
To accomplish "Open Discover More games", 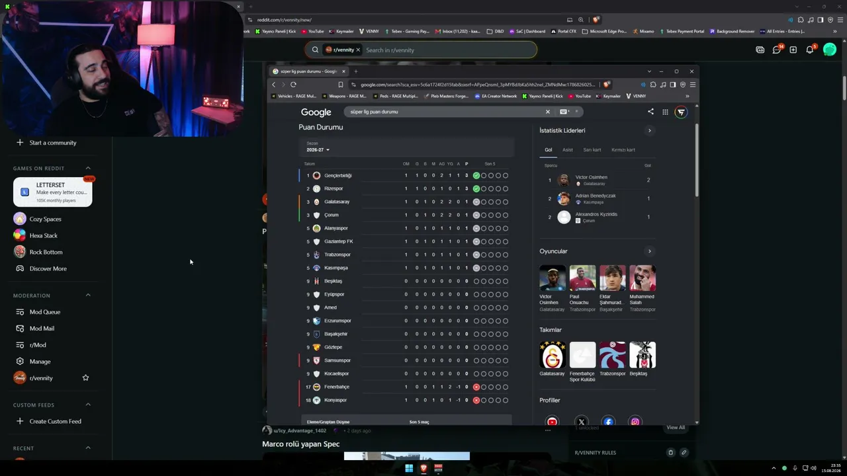I will coord(48,268).
